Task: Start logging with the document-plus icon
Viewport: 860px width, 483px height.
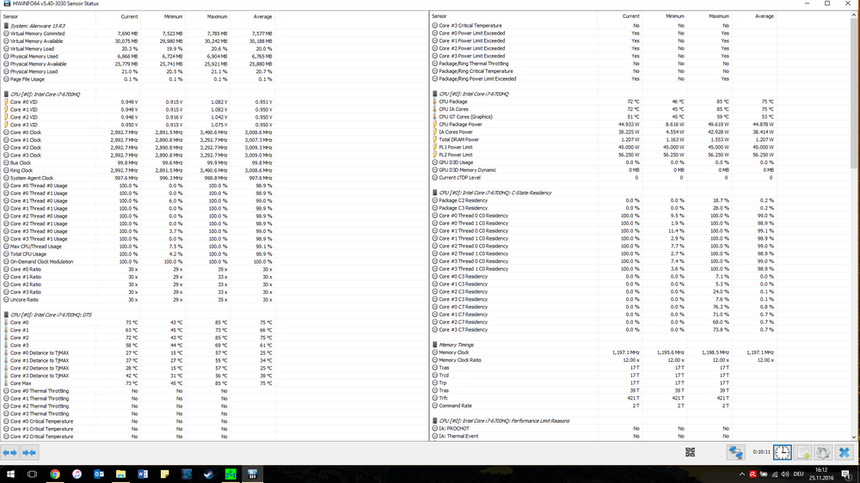Action: click(803, 452)
